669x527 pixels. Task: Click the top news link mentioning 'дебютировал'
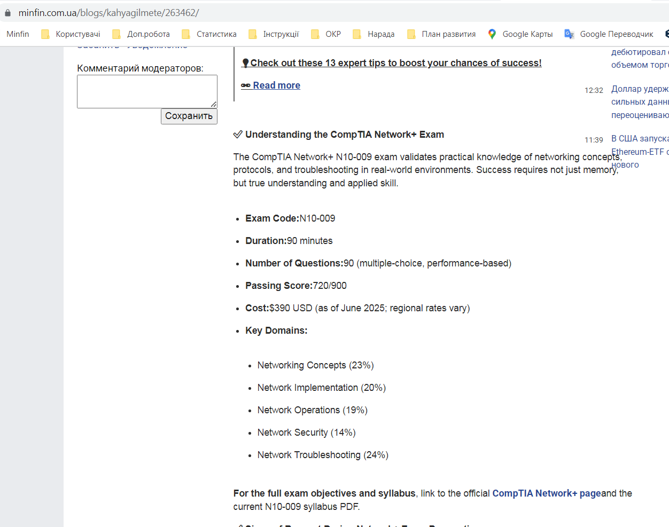point(640,58)
